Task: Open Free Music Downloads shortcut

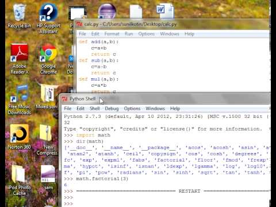Action: click(x=20, y=99)
